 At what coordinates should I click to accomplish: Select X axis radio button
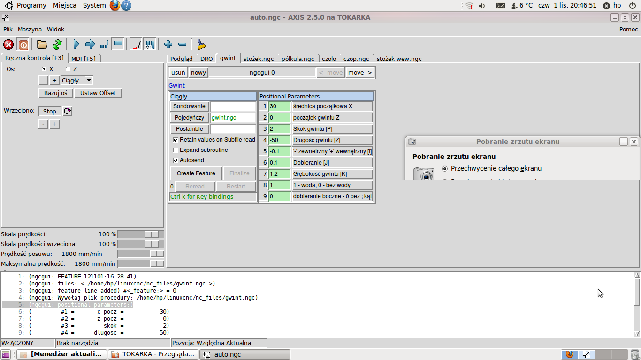44,69
